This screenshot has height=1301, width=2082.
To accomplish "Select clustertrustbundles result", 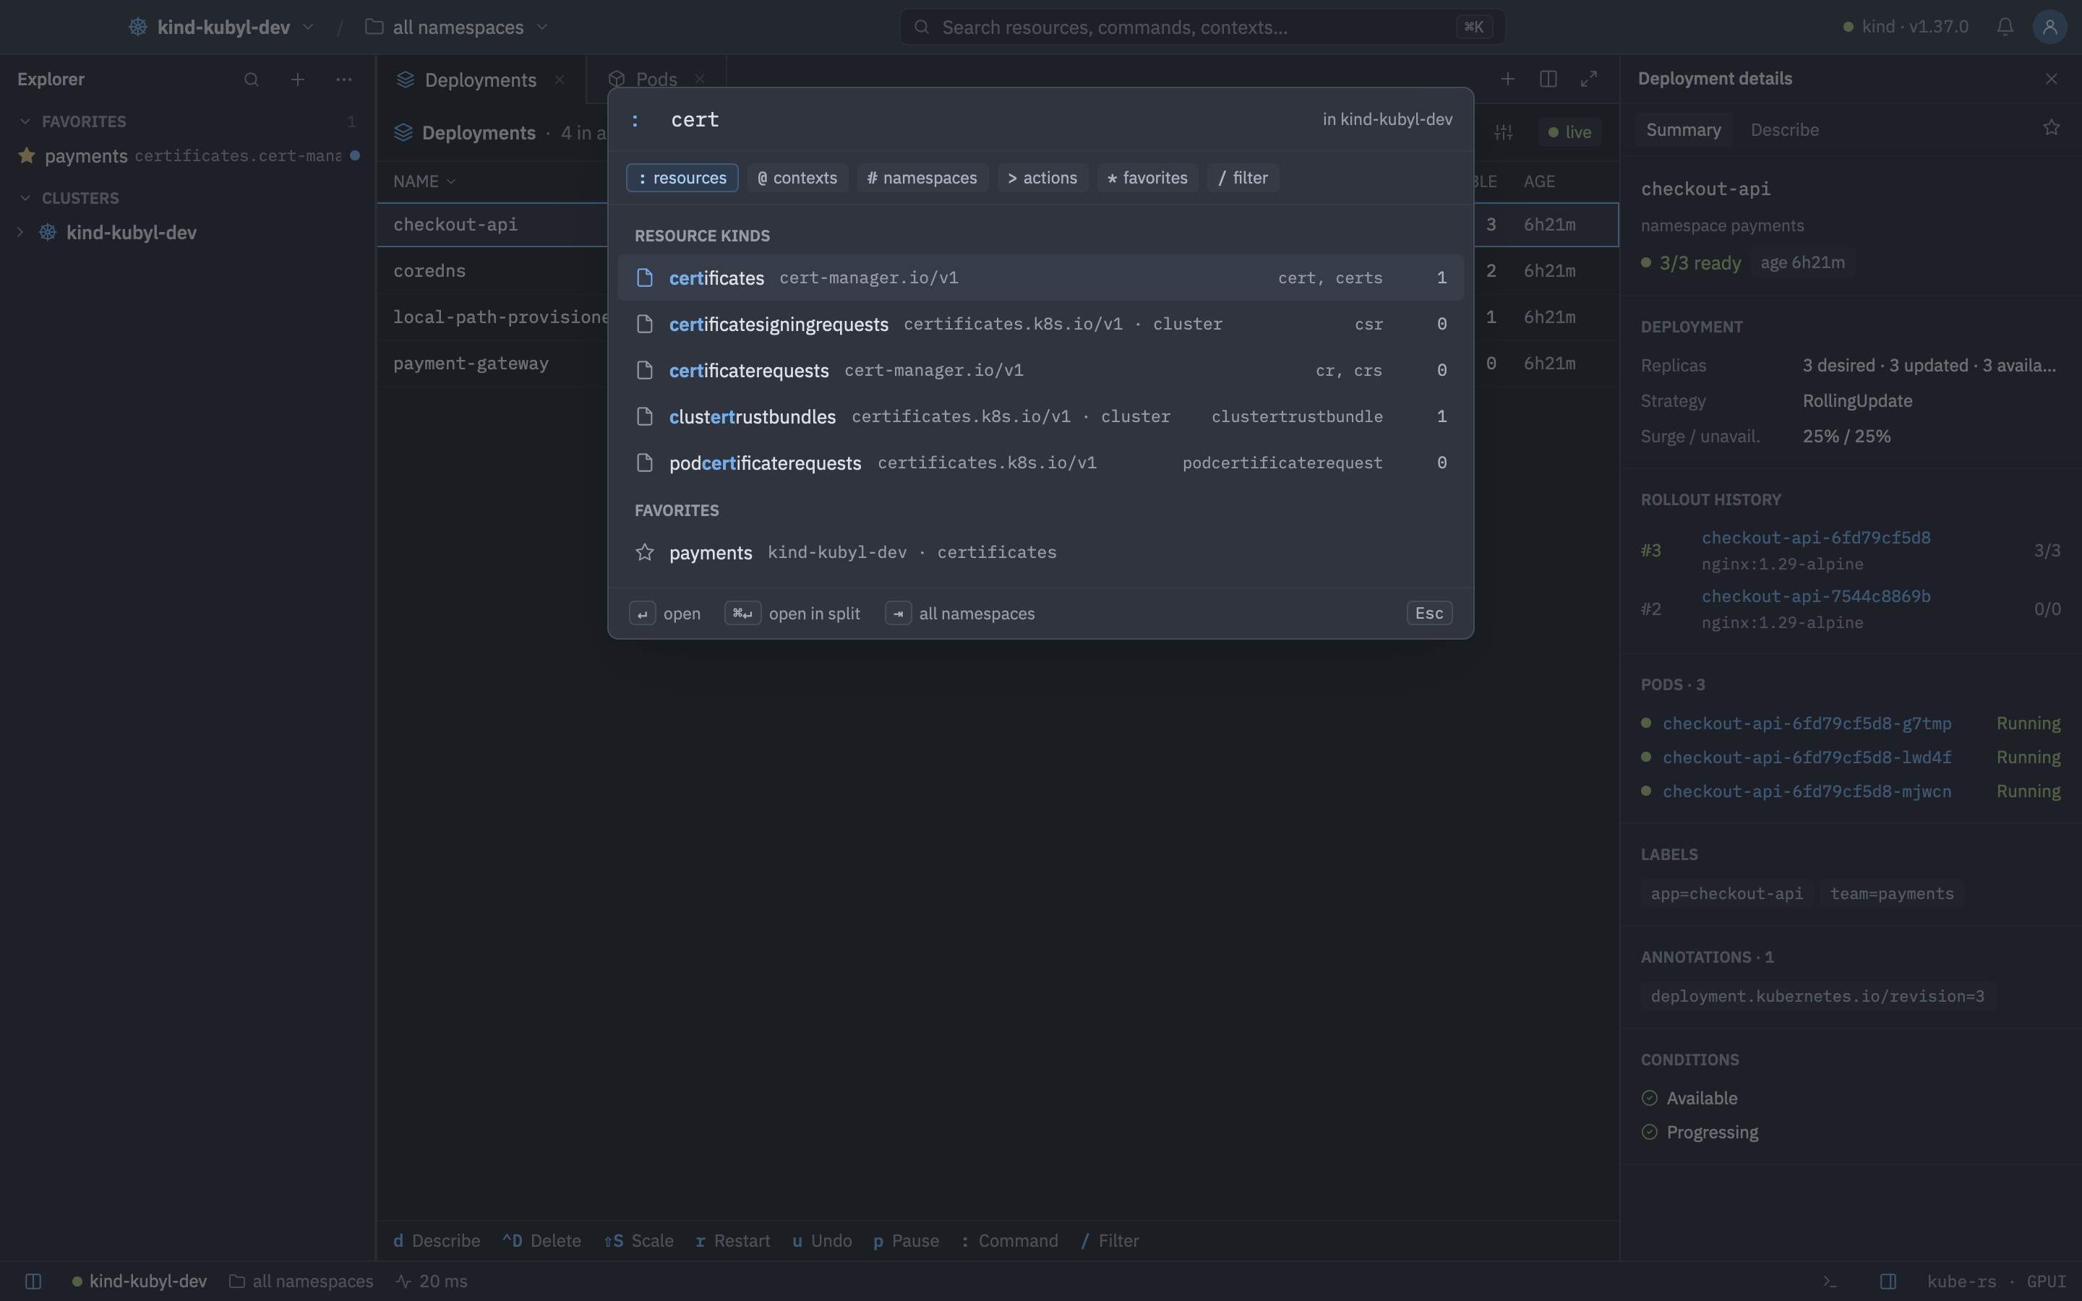I will pyautogui.click(x=1040, y=416).
